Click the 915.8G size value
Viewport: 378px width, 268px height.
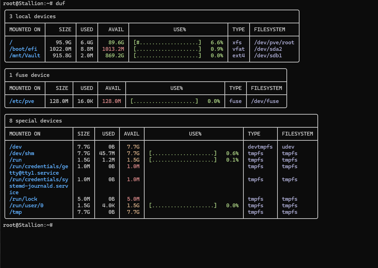tap(62, 56)
